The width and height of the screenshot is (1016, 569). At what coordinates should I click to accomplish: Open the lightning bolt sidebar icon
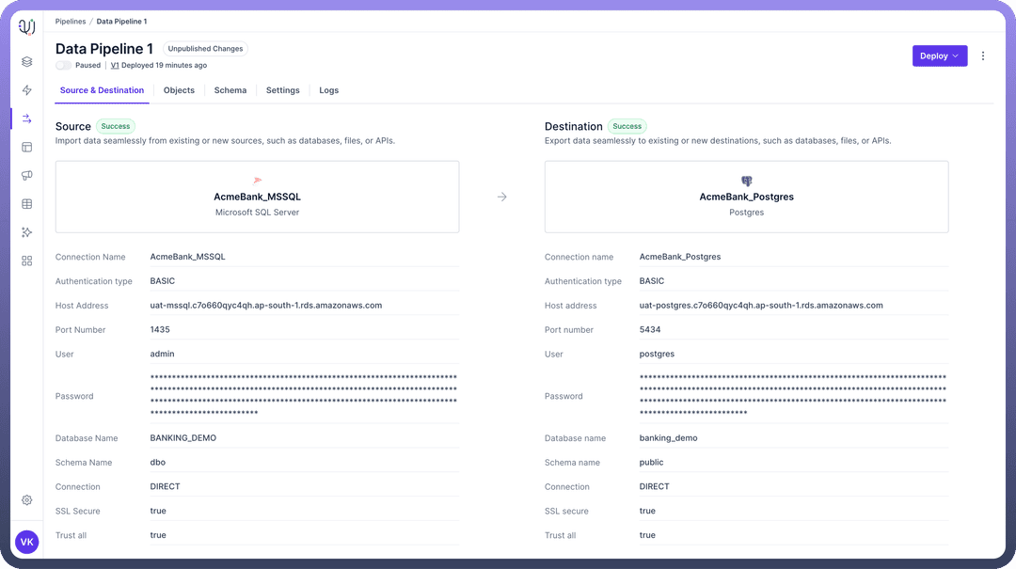point(27,90)
